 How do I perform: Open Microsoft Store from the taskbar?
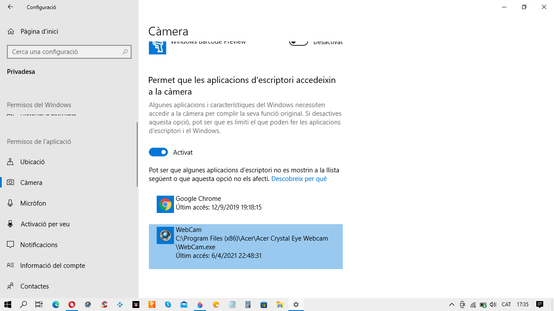click(264, 305)
